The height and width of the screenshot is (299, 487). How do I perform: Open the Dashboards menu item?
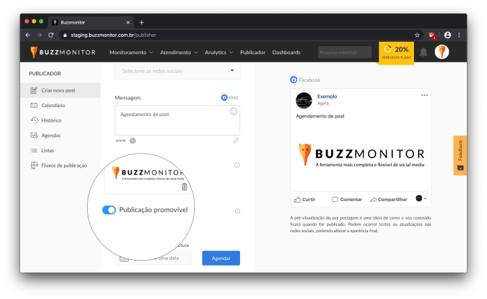[286, 52]
